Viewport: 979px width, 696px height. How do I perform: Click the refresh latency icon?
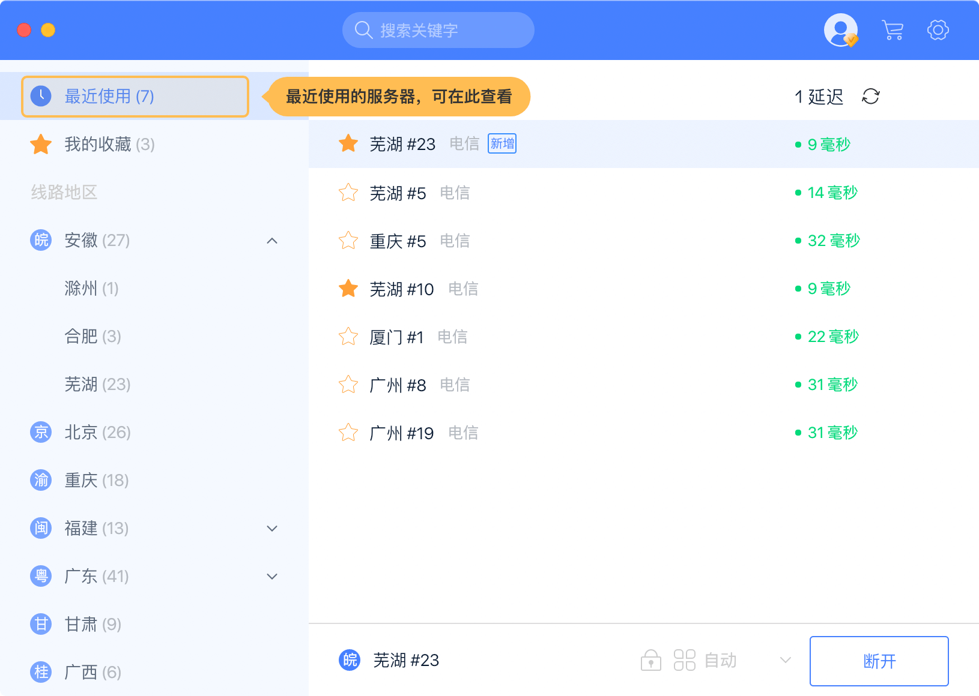pos(870,97)
